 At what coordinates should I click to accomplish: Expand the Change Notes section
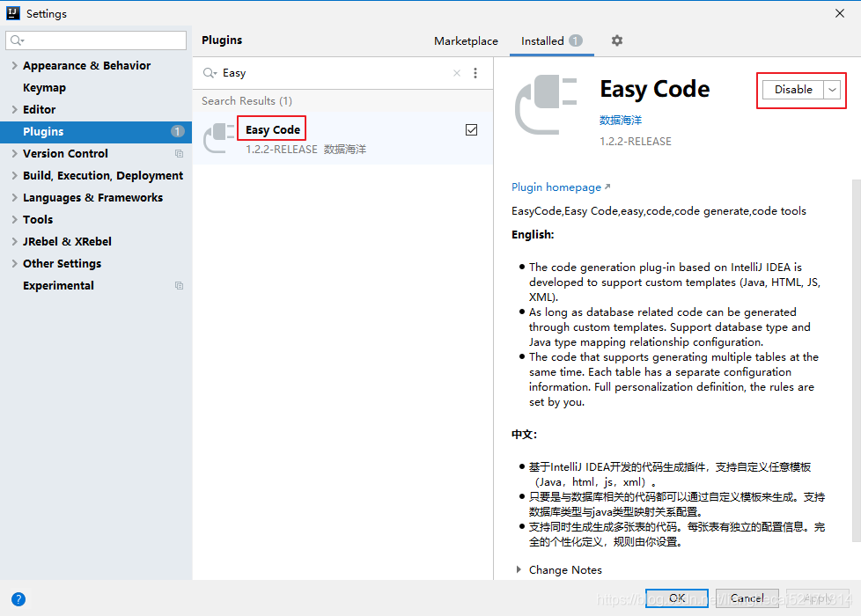pyautogui.click(x=519, y=570)
